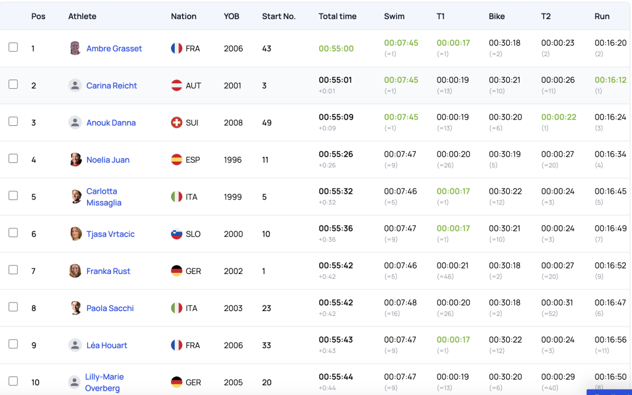Click the Slovenia flag icon beside SLO
The width and height of the screenshot is (632, 395).
(x=177, y=234)
